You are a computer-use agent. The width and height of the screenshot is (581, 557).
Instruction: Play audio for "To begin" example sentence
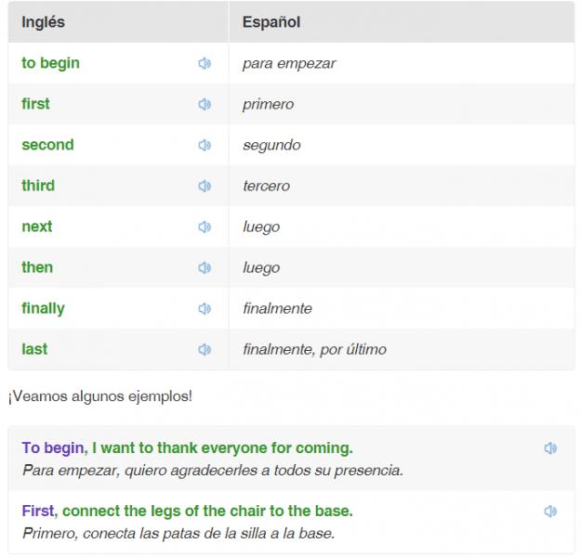click(x=550, y=448)
